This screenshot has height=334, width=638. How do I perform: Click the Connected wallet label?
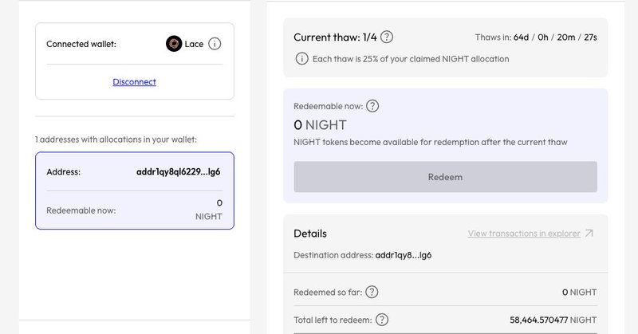point(81,45)
